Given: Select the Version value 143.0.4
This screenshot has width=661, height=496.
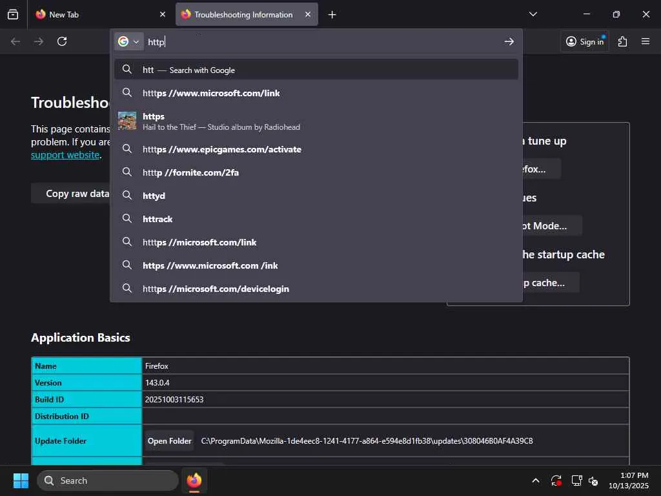Looking at the screenshot, I should pos(158,382).
